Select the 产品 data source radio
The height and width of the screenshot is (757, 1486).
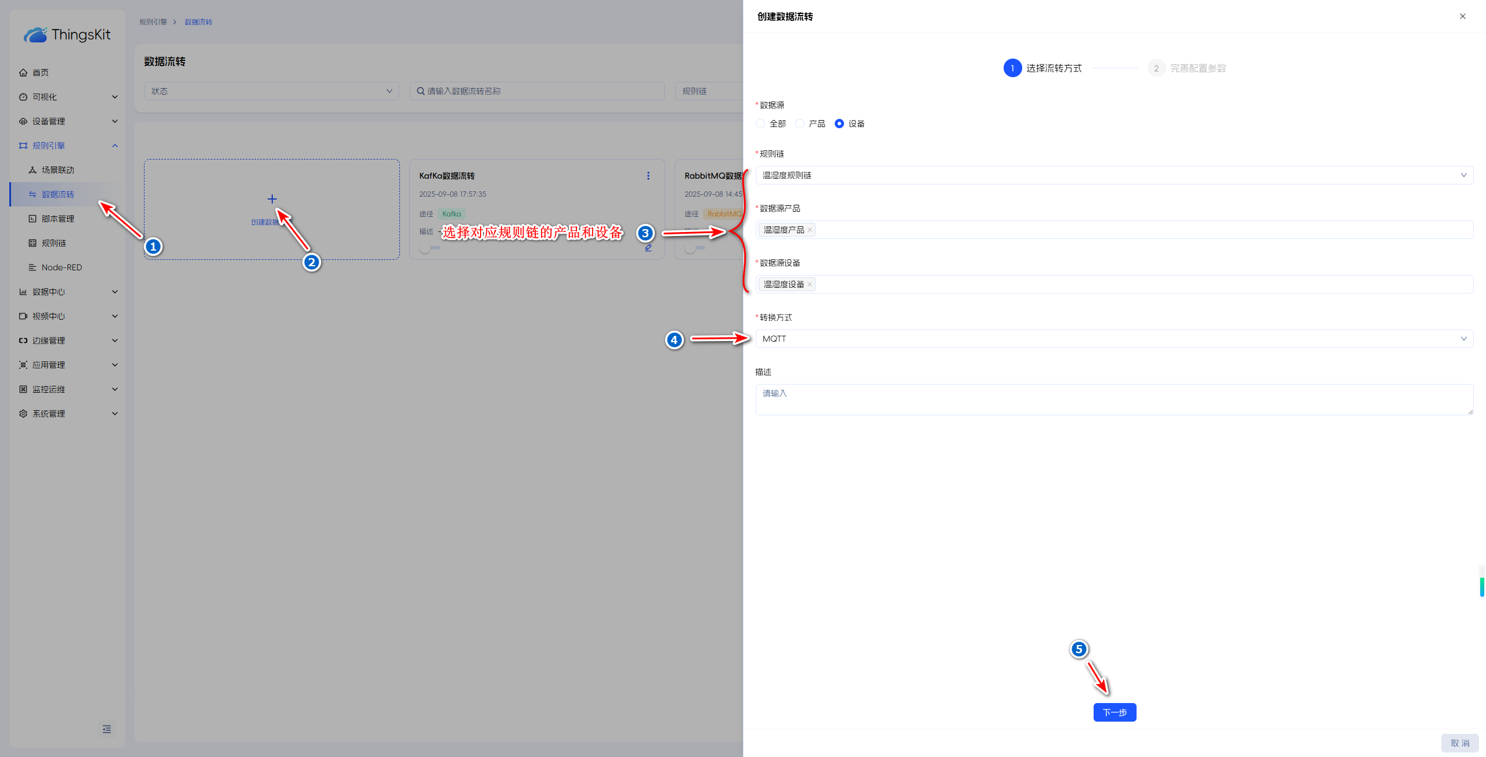(x=800, y=124)
